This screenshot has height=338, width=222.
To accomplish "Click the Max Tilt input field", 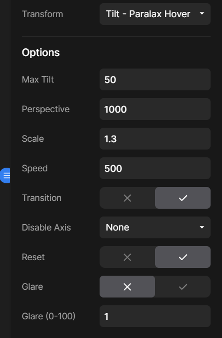I will [155, 79].
